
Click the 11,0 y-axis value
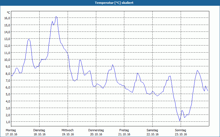tap(7, 53)
